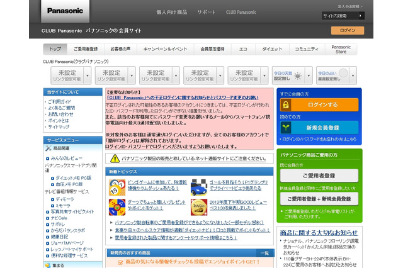Click the sprout icon on new member button
This screenshot has width=403, height=268.
pos(286,128)
